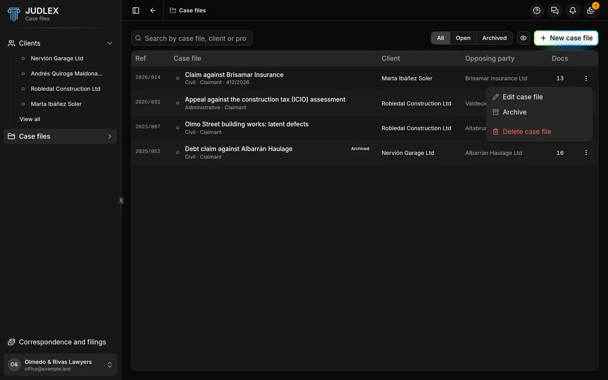
Task: Collapse the Clients section chevron
Action: click(109, 43)
